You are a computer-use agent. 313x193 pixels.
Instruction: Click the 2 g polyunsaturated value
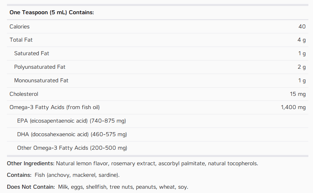tap(302, 67)
